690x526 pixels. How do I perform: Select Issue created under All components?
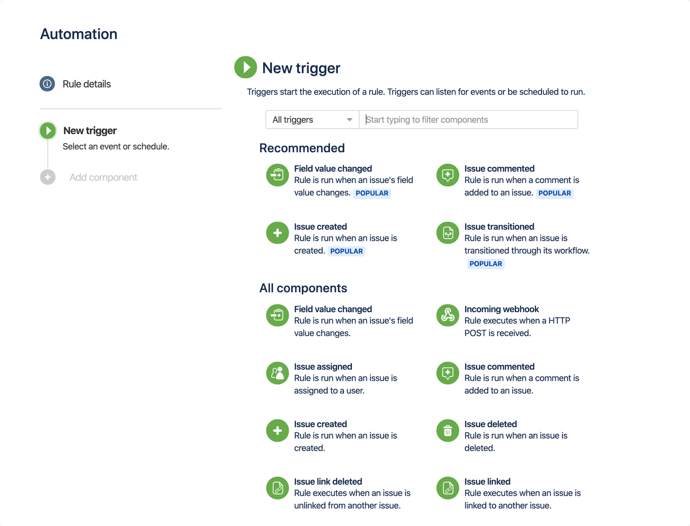(x=320, y=424)
